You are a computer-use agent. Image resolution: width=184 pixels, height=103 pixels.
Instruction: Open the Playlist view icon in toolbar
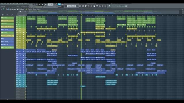click(x=80, y=6)
